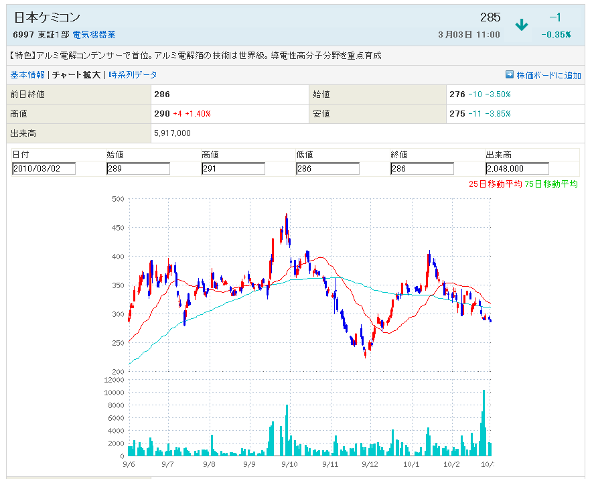The image size is (592, 479).
Task: Click the 25日移動平均 legend label
Action: (496, 184)
